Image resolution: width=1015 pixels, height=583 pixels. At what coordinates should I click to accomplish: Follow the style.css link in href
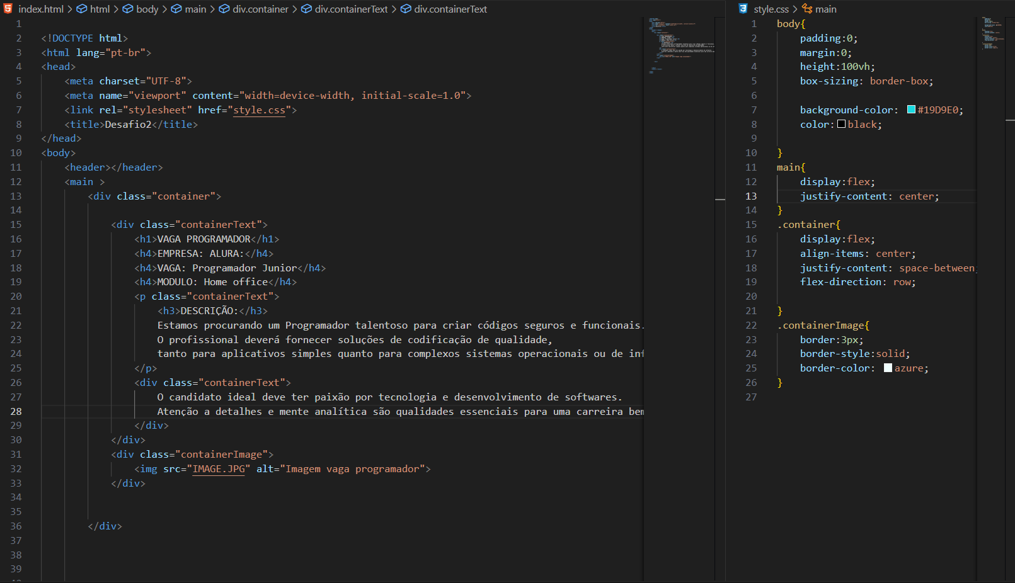(x=259, y=110)
